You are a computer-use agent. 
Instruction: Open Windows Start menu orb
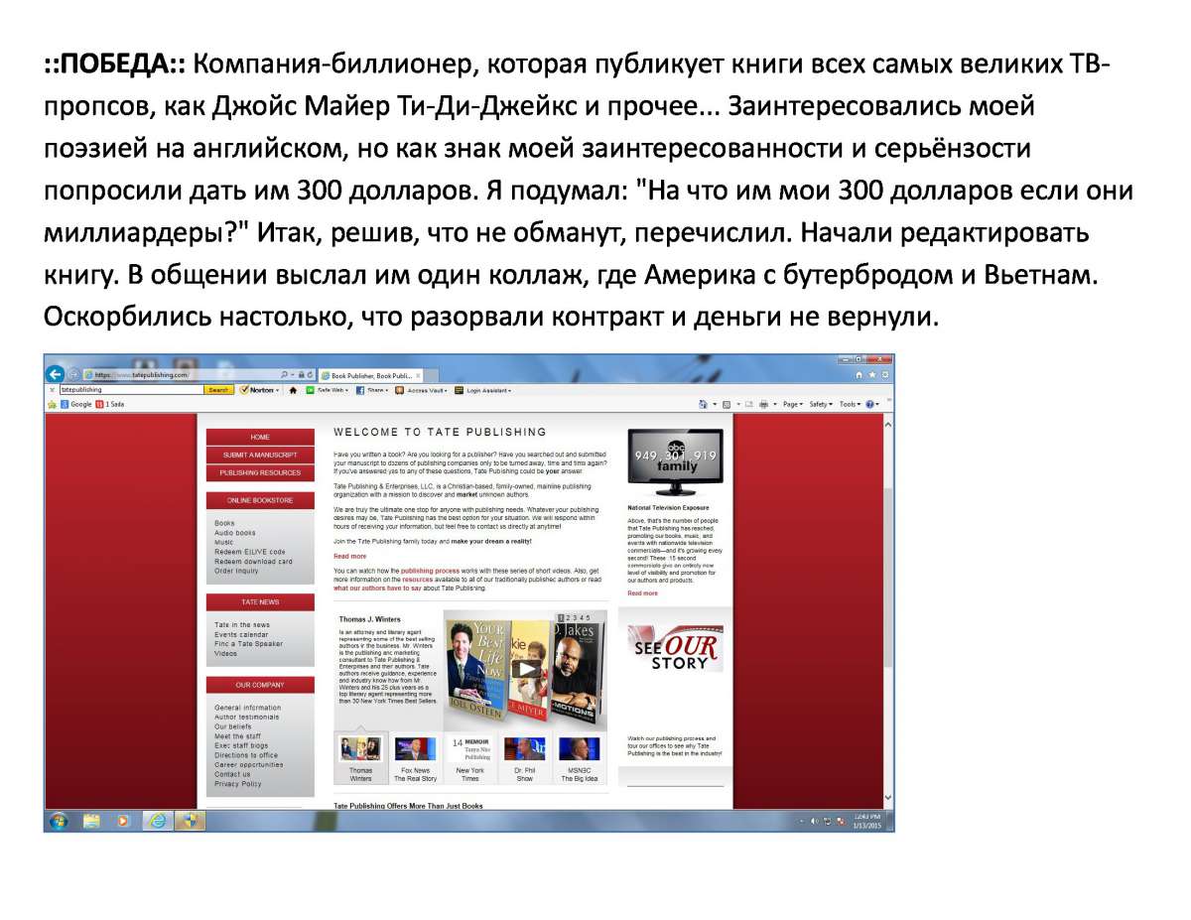[60, 821]
